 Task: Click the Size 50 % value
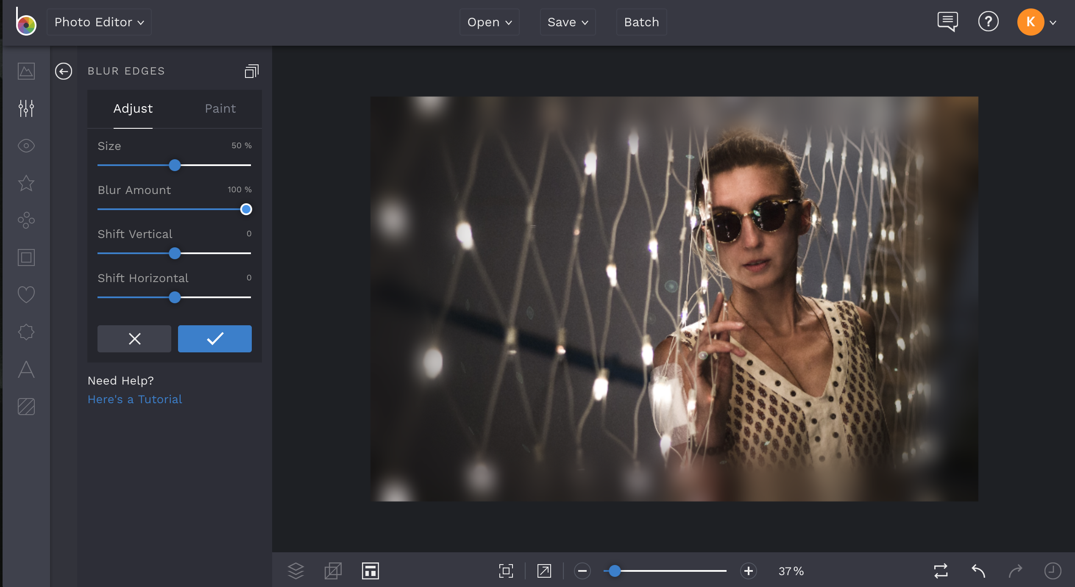tap(242, 146)
